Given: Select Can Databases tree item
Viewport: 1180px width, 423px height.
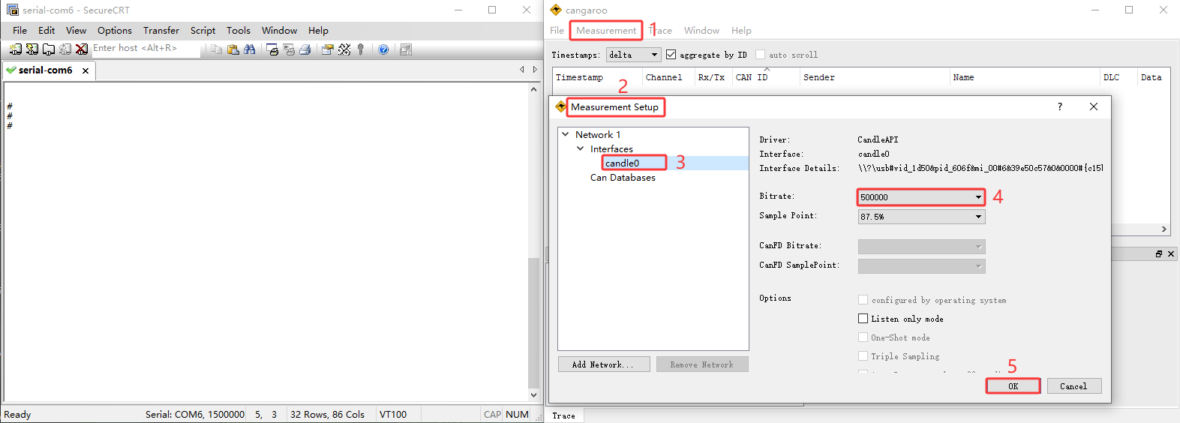Looking at the screenshot, I should pyautogui.click(x=623, y=178).
